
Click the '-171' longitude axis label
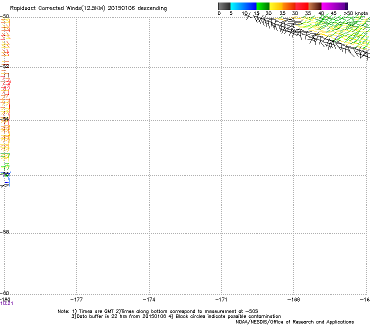click(221, 299)
